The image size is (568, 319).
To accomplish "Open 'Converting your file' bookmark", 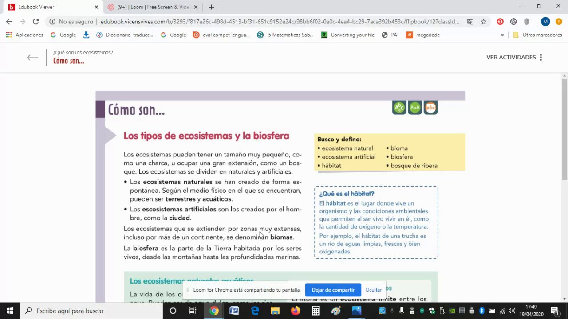I will [348, 35].
